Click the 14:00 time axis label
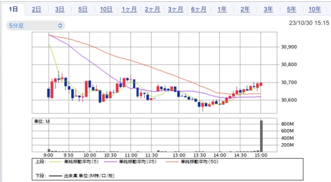331x182 pixels. (220, 156)
